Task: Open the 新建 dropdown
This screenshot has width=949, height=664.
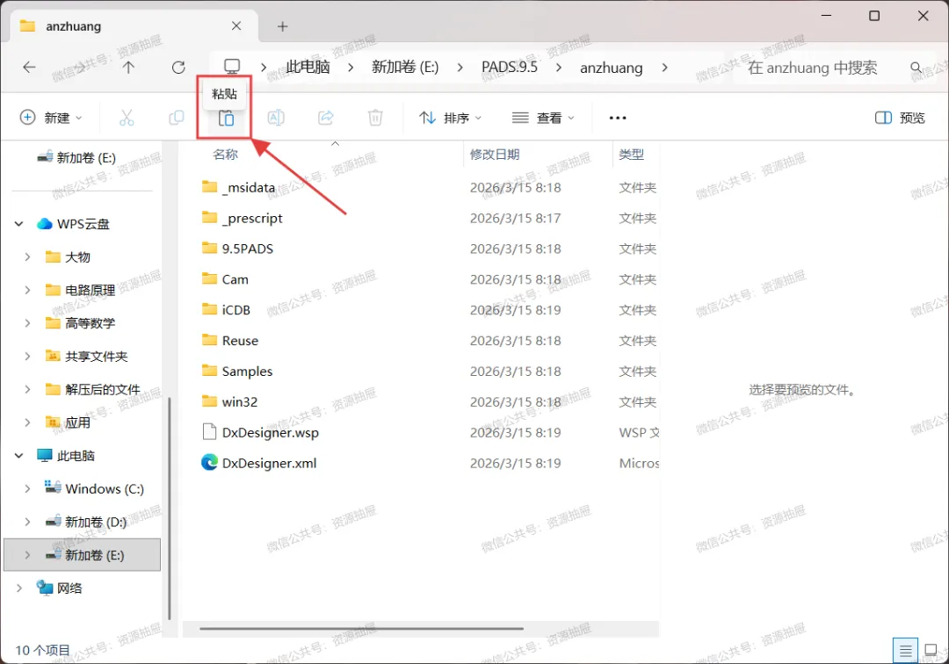Action: click(x=51, y=118)
